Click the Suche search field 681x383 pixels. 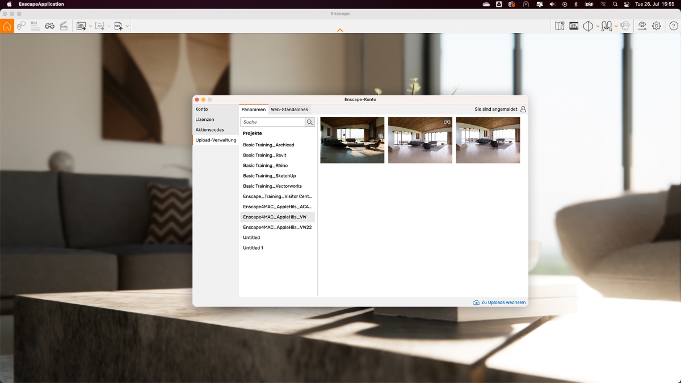point(273,122)
